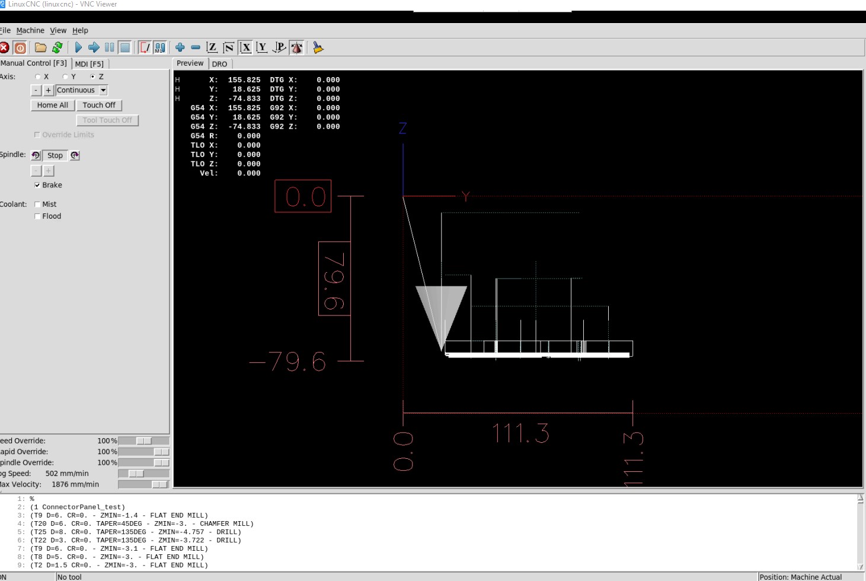Zoom in with plus icon
Image resolution: width=866 pixels, height=581 pixels.
pyautogui.click(x=180, y=47)
